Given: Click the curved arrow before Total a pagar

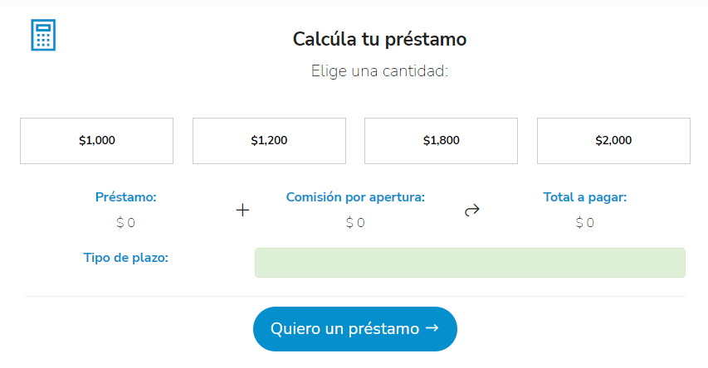Looking at the screenshot, I should (472, 211).
